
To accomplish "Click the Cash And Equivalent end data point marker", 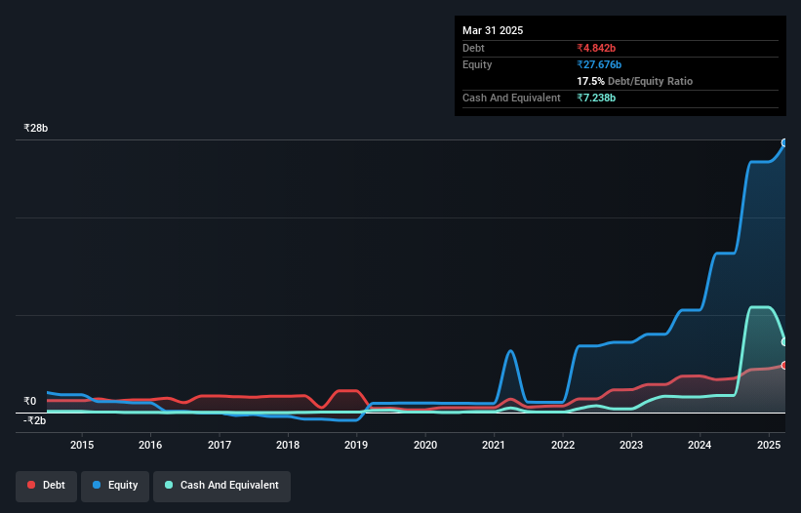I will (x=784, y=342).
